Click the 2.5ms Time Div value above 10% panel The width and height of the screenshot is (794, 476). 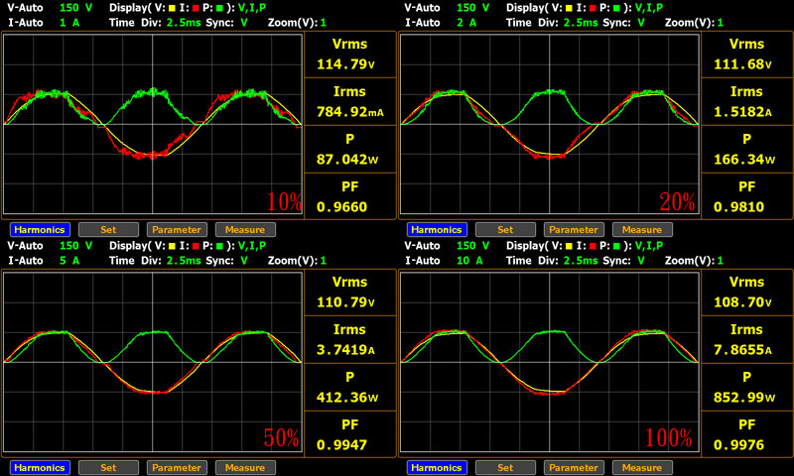[184, 23]
